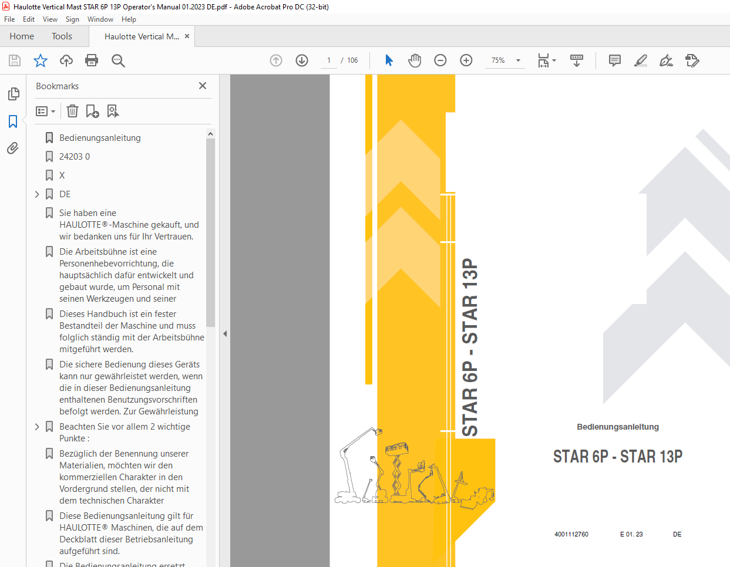This screenshot has height=567, width=730.
Task: Add a new bookmark icon
Action: click(x=93, y=111)
